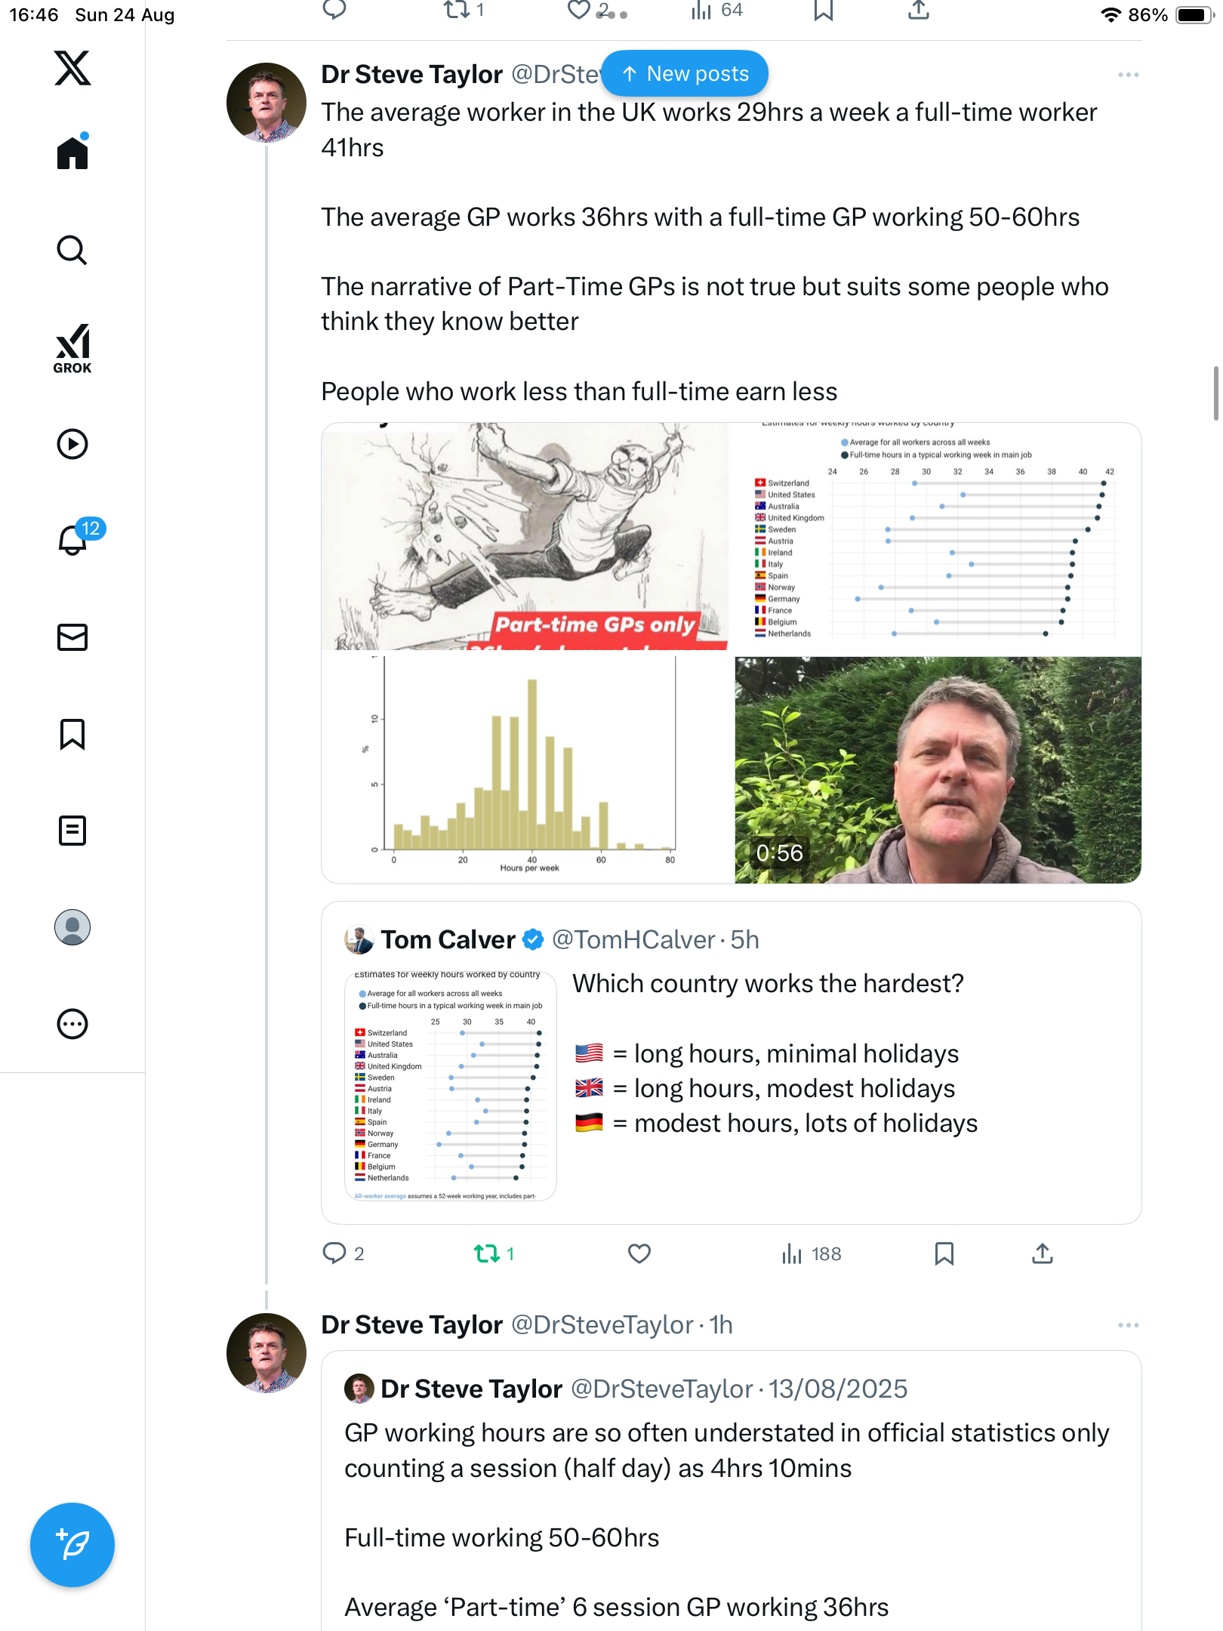Compose a new post

(72, 1545)
